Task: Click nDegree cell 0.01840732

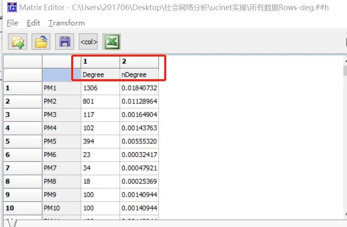Action: pyautogui.click(x=139, y=88)
